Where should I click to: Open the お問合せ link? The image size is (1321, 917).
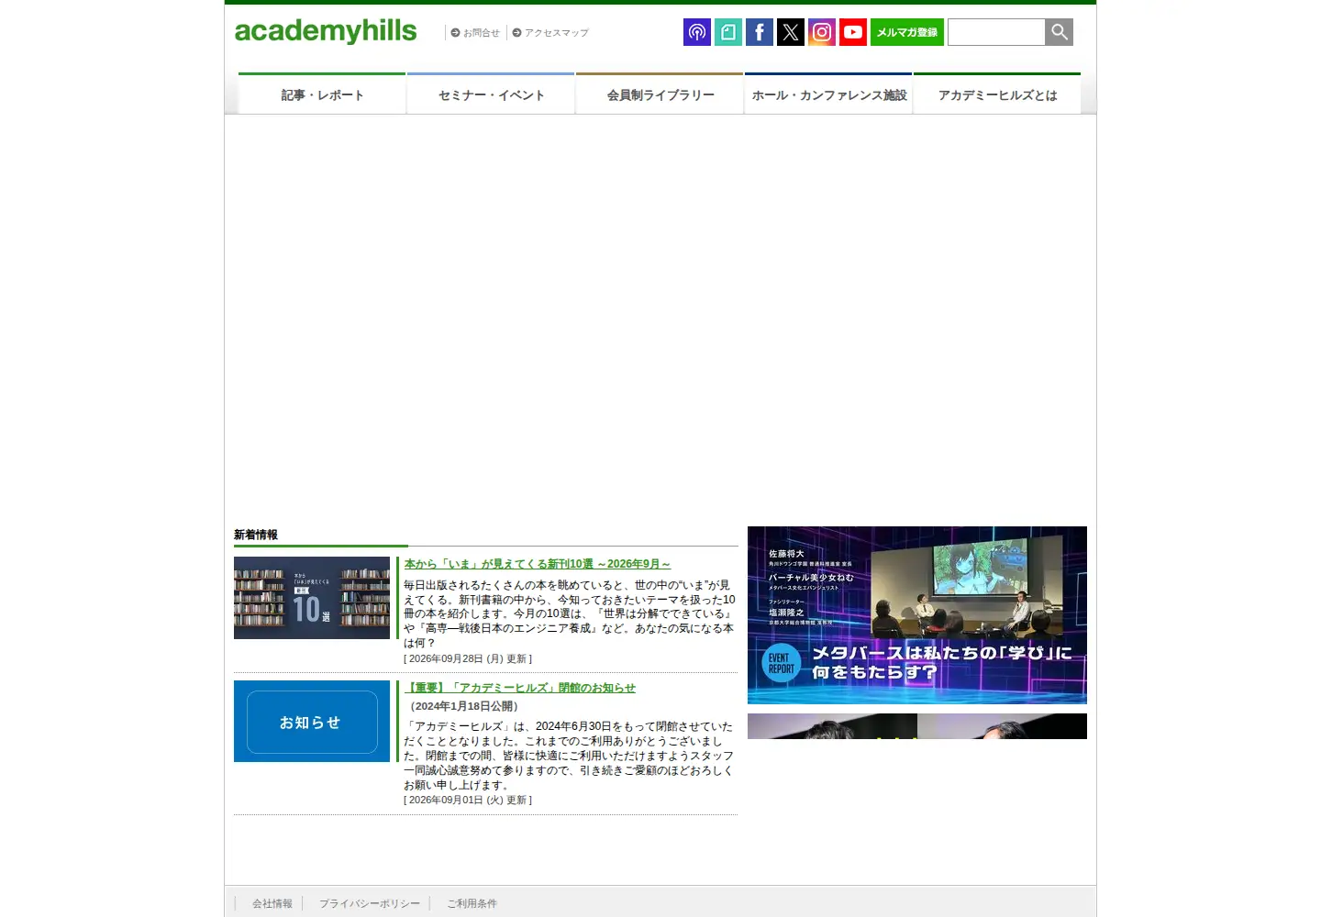475,33
